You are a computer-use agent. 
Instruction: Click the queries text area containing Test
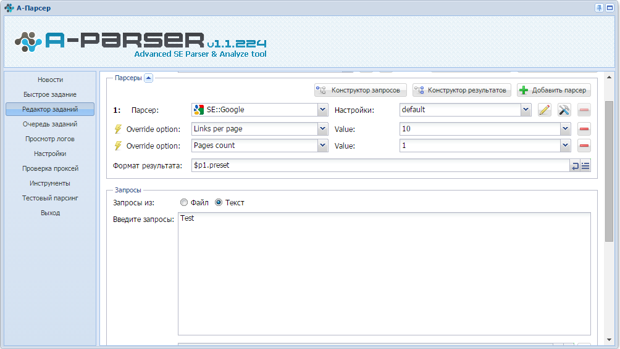click(x=384, y=274)
